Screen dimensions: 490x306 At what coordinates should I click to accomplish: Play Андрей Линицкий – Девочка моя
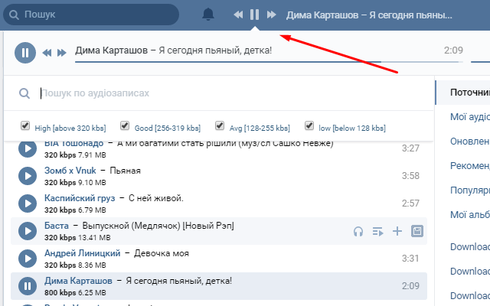(x=28, y=259)
